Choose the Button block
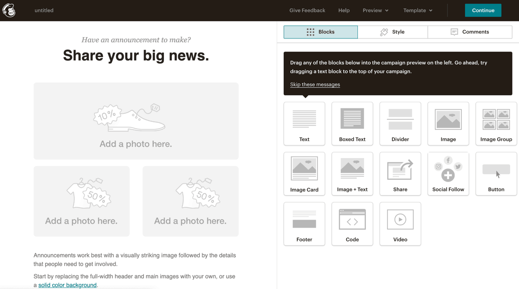 coord(496,174)
